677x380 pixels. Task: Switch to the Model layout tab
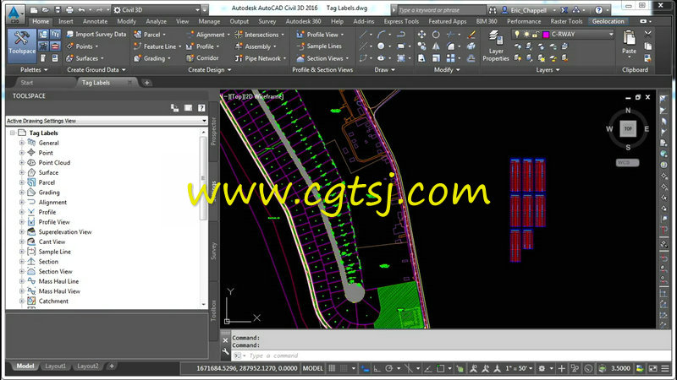[x=25, y=366]
